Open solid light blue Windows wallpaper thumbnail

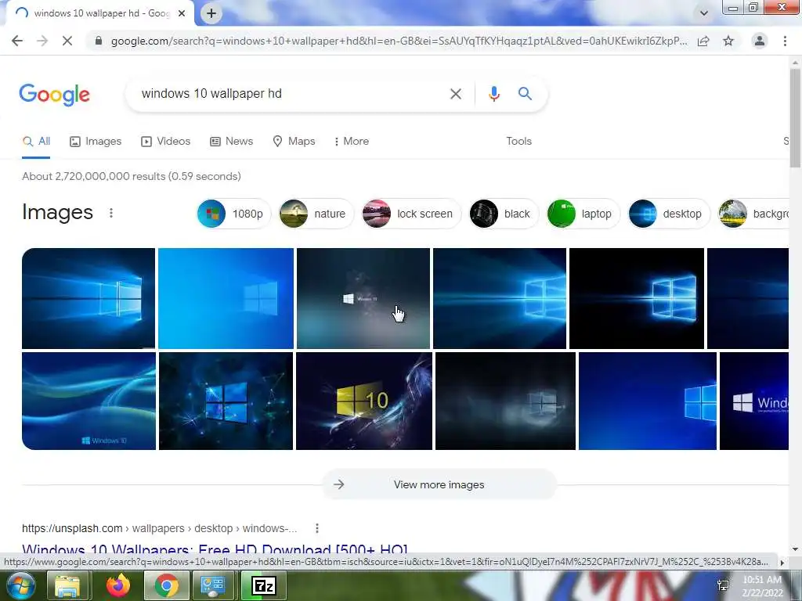pyautogui.click(x=226, y=298)
